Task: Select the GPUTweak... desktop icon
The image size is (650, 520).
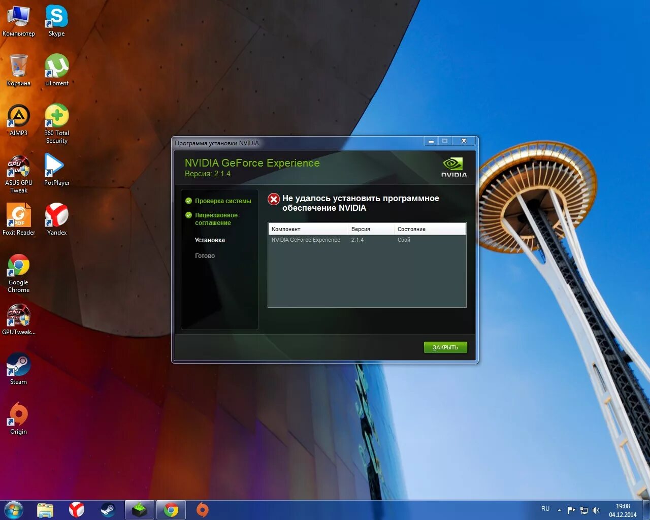Action: click(19, 319)
